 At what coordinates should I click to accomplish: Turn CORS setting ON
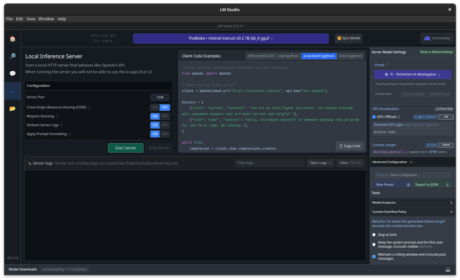155,107
